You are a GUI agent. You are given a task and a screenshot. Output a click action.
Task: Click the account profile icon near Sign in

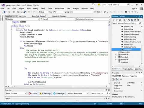(142, 9)
